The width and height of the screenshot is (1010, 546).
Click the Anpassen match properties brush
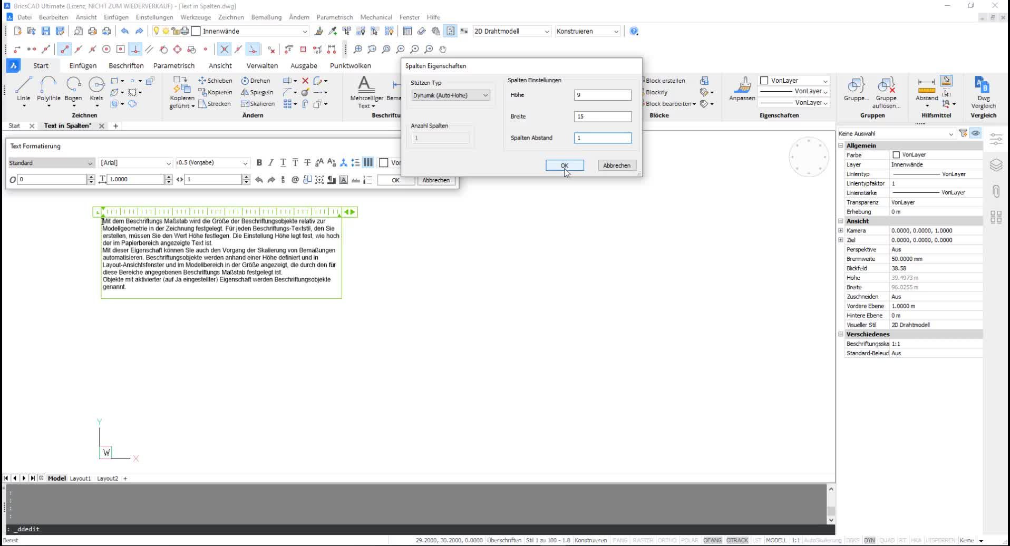point(742,89)
